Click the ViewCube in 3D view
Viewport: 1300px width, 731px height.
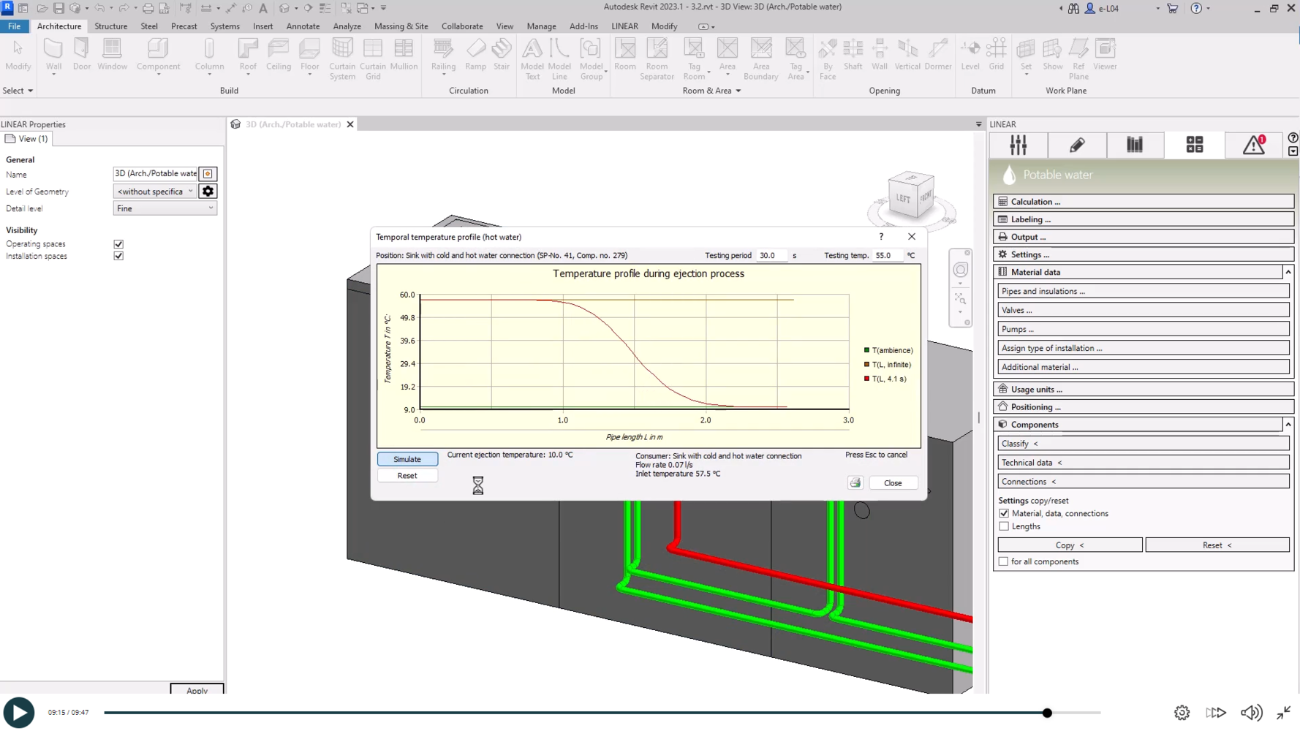[x=910, y=195]
